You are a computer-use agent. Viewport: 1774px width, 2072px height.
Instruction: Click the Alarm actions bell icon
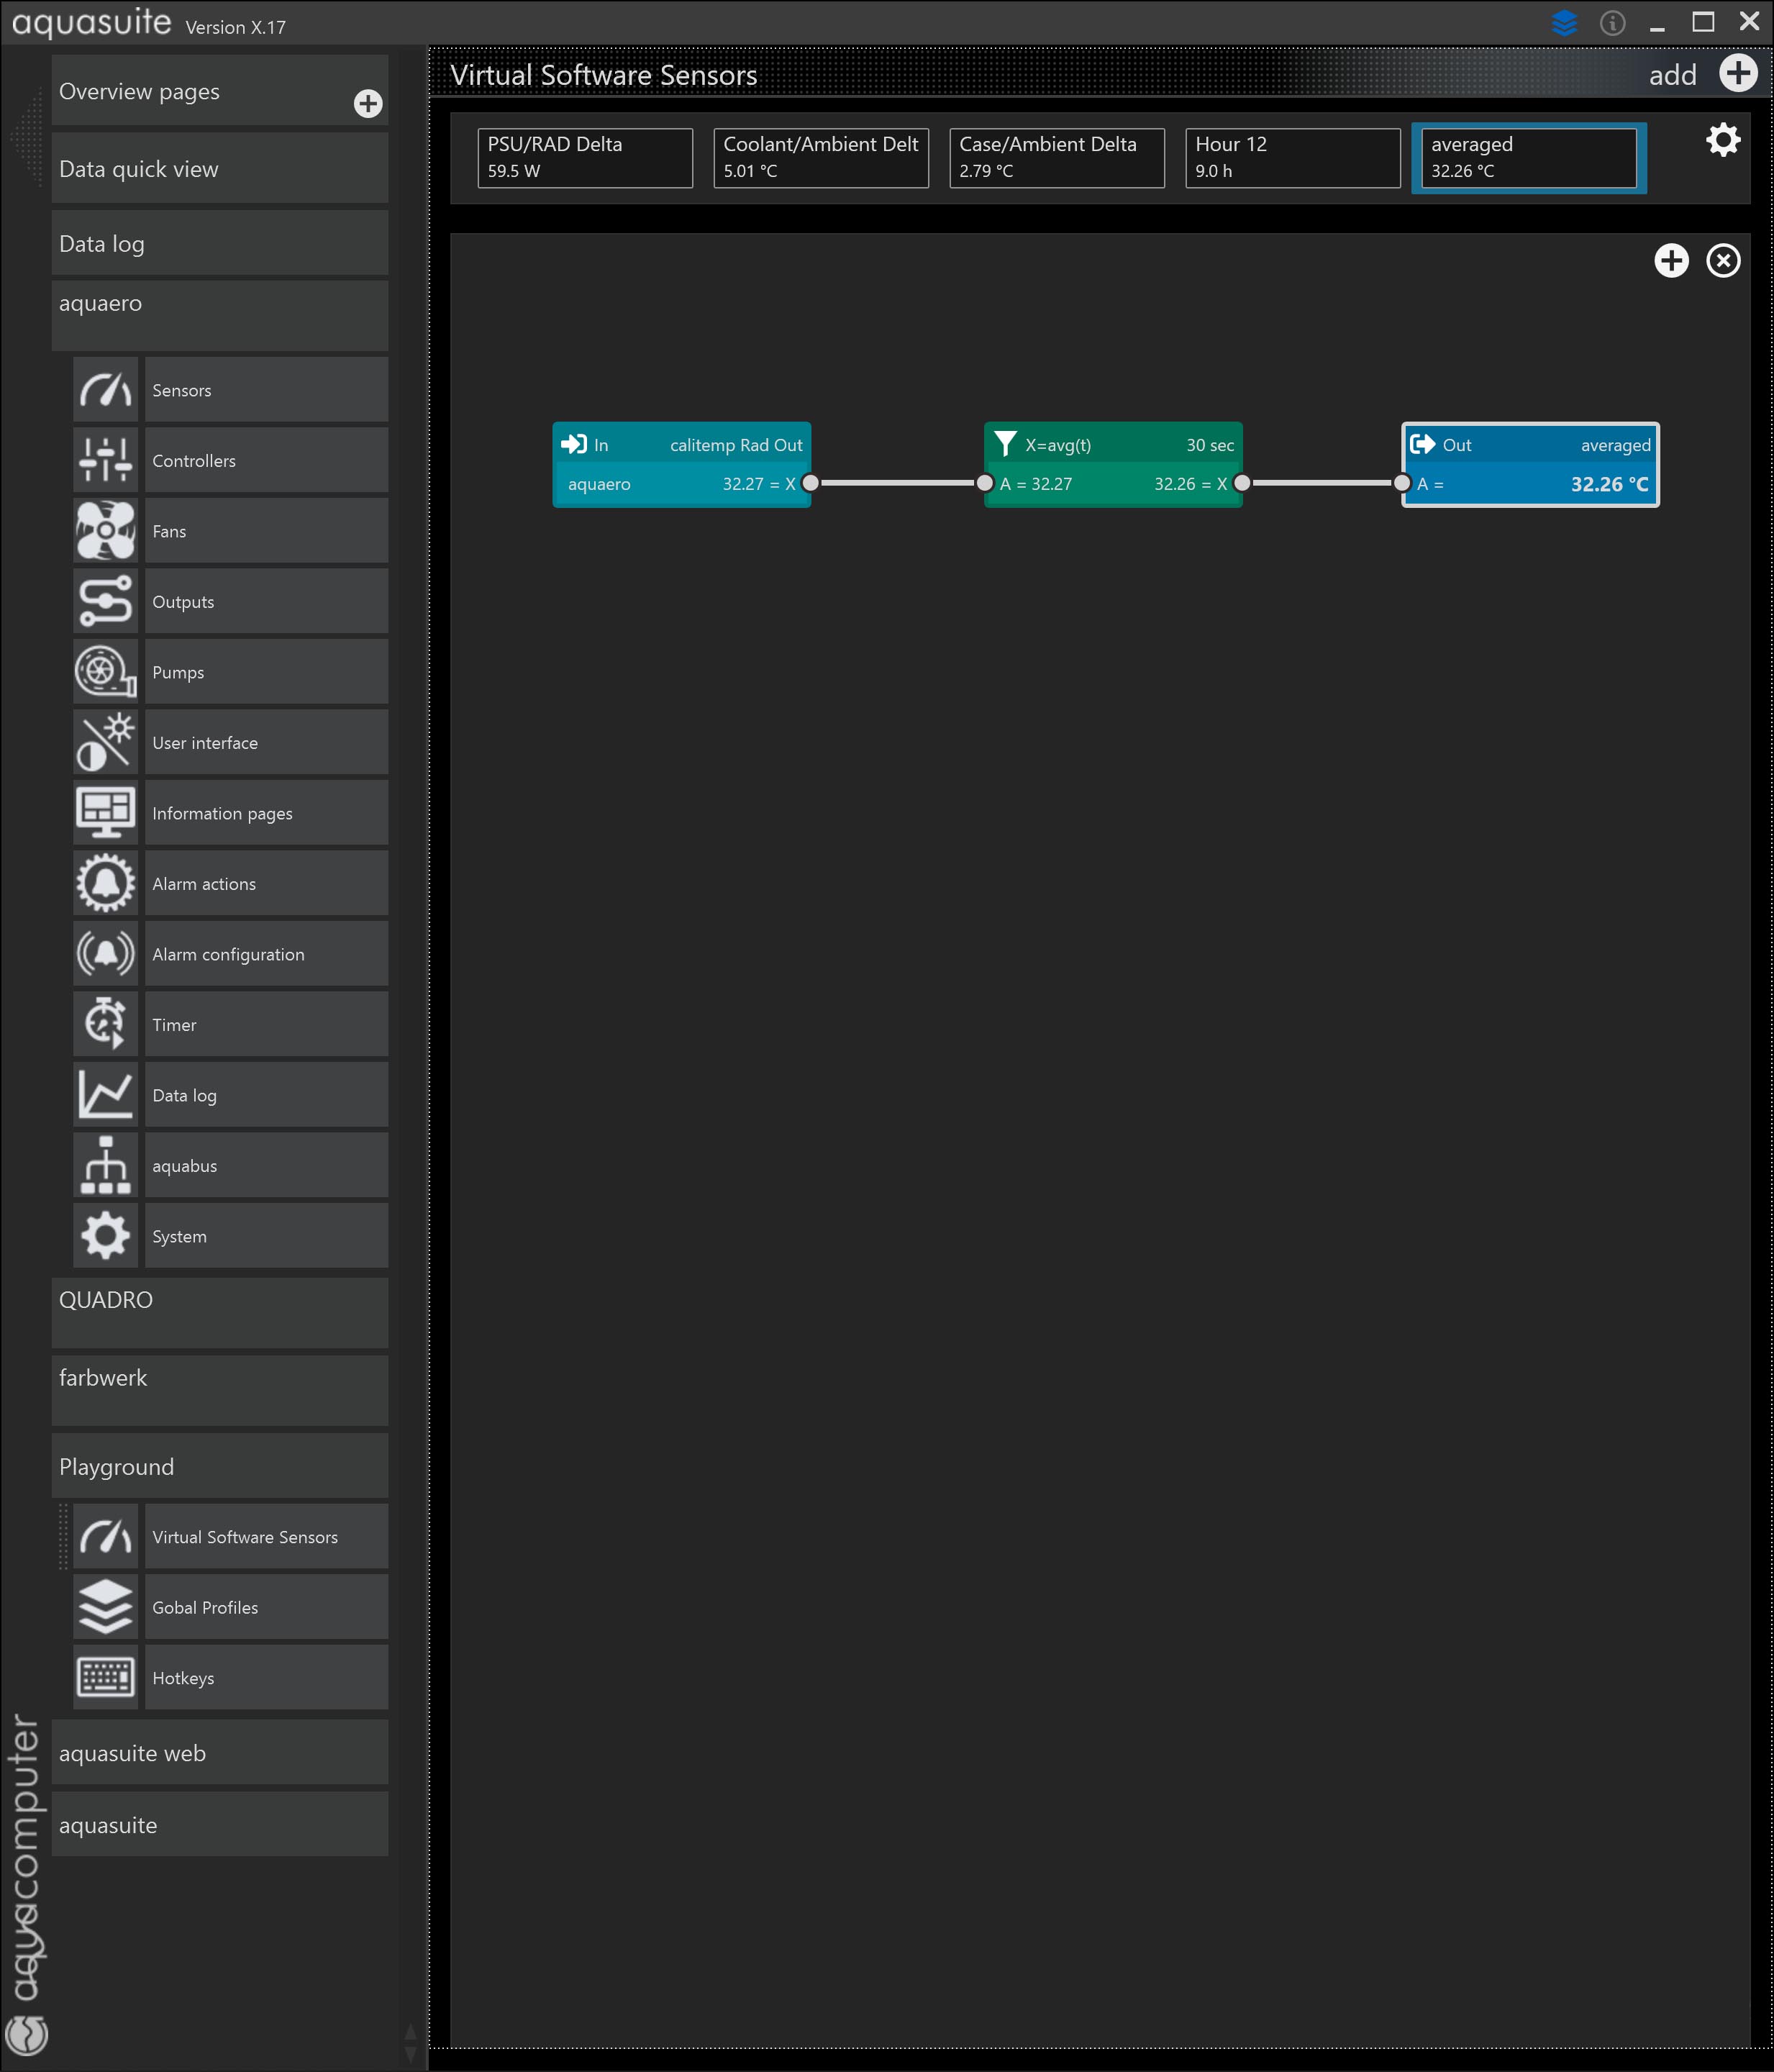click(x=105, y=883)
